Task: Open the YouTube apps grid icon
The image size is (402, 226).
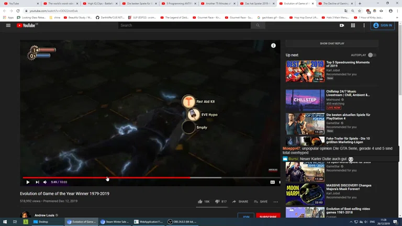Action: [x=353, y=25]
